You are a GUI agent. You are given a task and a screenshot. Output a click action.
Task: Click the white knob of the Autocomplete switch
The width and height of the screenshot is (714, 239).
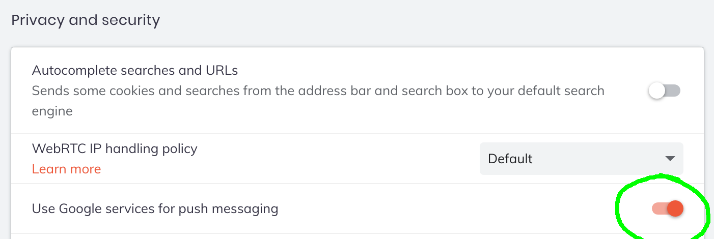point(657,91)
